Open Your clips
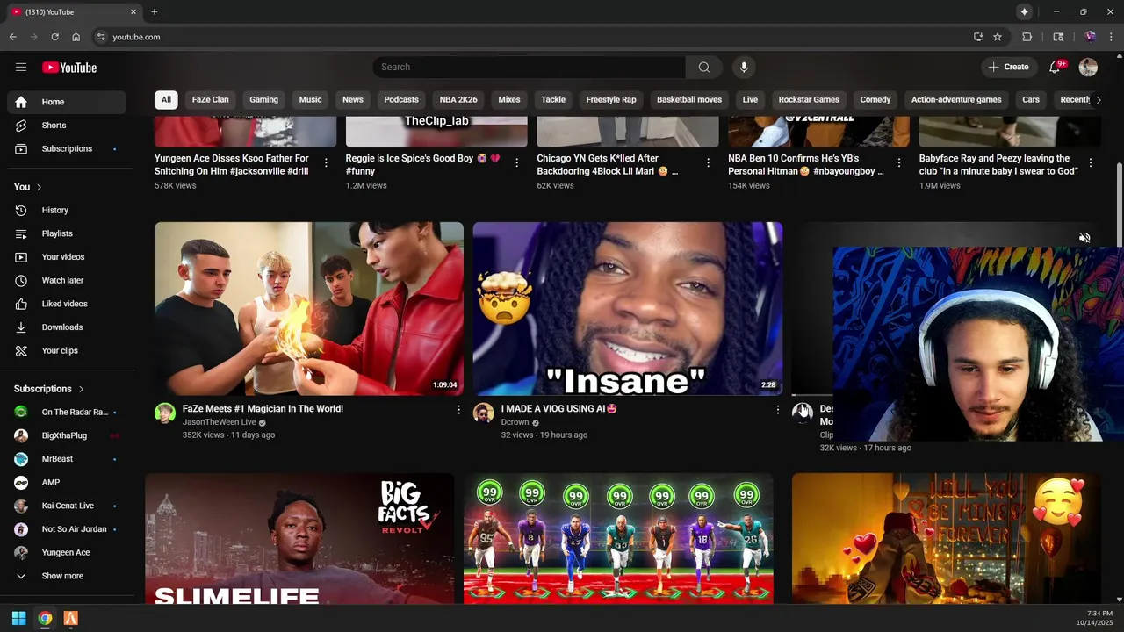This screenshot has width=1124, height=632. pyautogui.click(x=67, y=351)
